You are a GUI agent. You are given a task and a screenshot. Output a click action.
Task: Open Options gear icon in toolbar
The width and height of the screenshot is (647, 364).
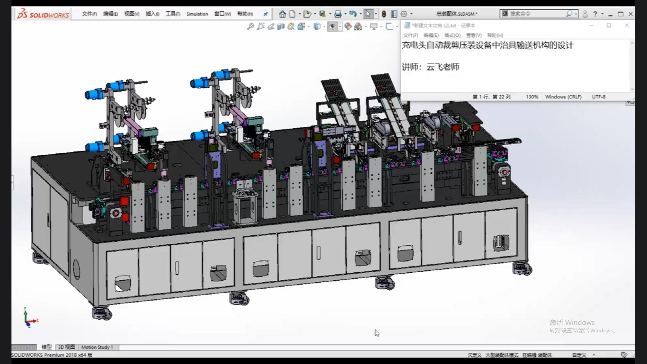coord(404,14)
